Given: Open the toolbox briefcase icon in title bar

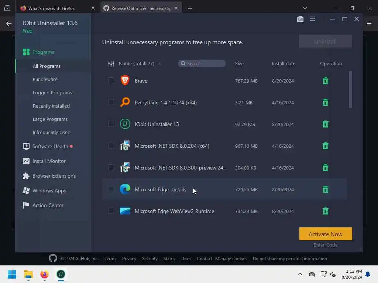Looking at the screenshot, I should [300, 19].
